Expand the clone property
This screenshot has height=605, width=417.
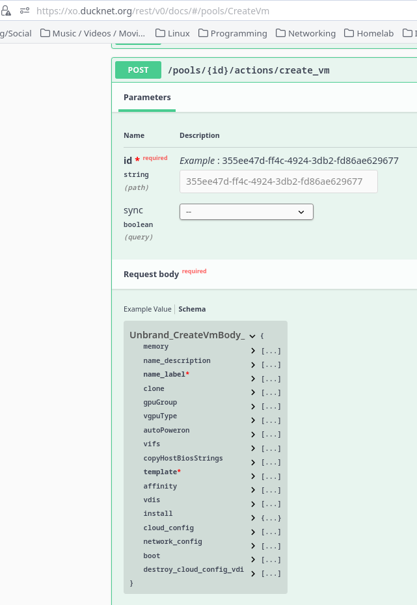tap(253, 392)
